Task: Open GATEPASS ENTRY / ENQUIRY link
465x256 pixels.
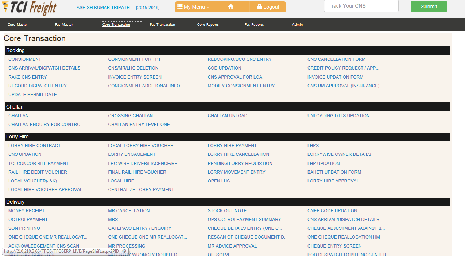Action: tap(140, 228)
